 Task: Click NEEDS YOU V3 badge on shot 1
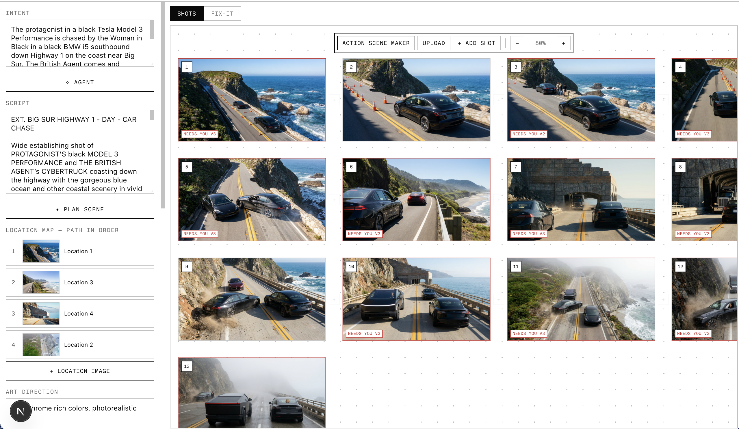(199, 134)
